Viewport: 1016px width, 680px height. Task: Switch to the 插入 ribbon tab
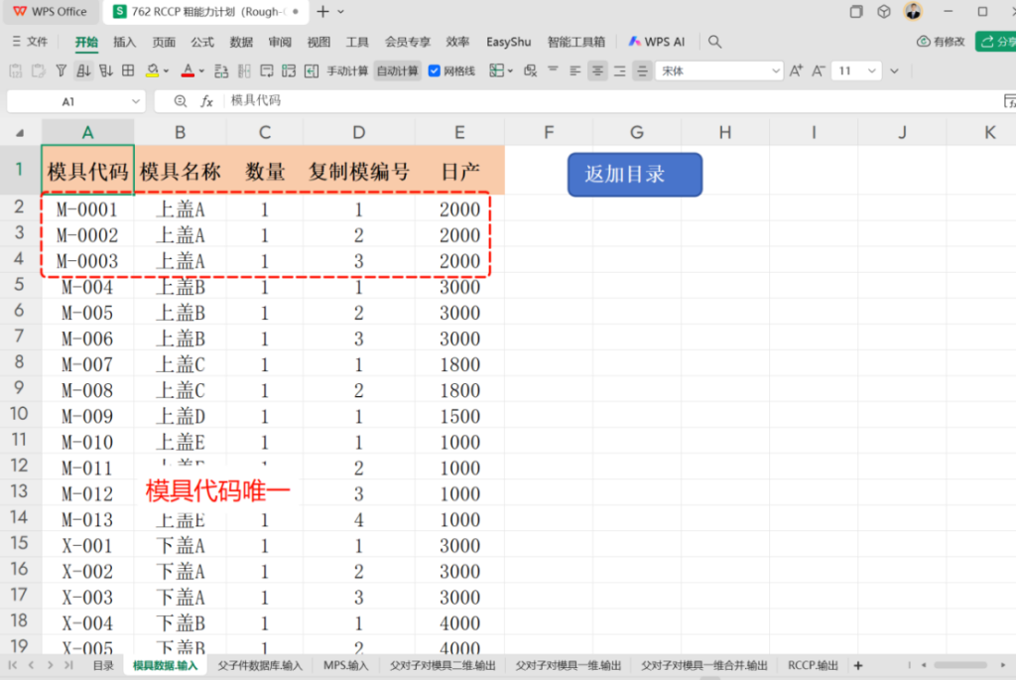pos(124,42)
